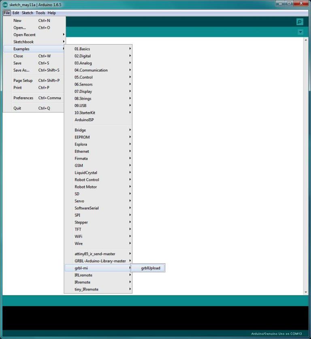This screenshot has width=311, height=339.
Task: Open the GSM library examples
Action: coord(98,166)
